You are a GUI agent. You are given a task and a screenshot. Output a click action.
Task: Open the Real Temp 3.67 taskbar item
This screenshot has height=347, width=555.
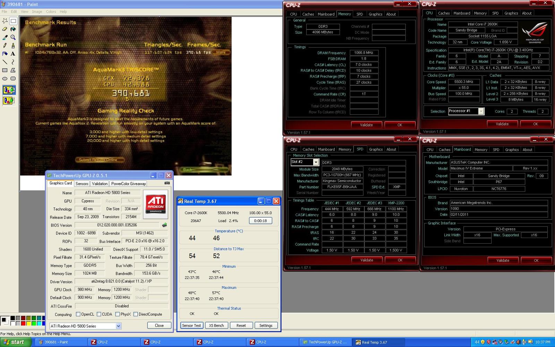[379, 342]
